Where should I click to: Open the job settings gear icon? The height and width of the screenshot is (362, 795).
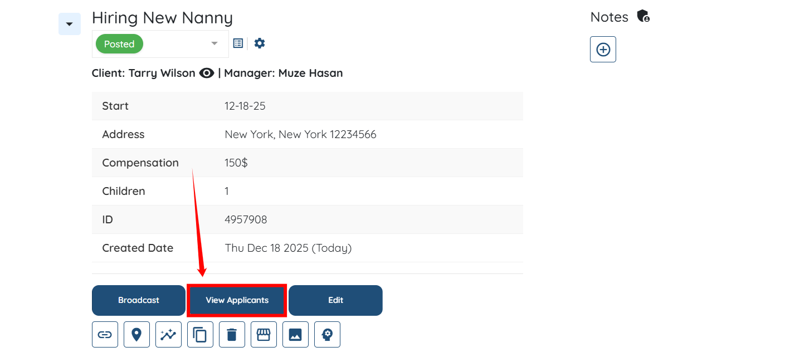260,43
